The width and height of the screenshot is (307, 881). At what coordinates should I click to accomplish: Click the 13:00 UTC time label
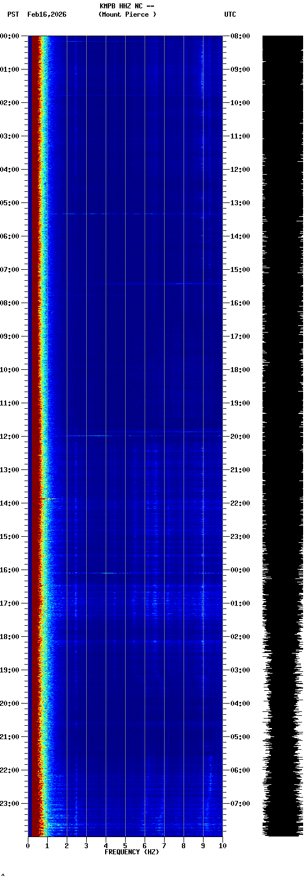point(240,203)
